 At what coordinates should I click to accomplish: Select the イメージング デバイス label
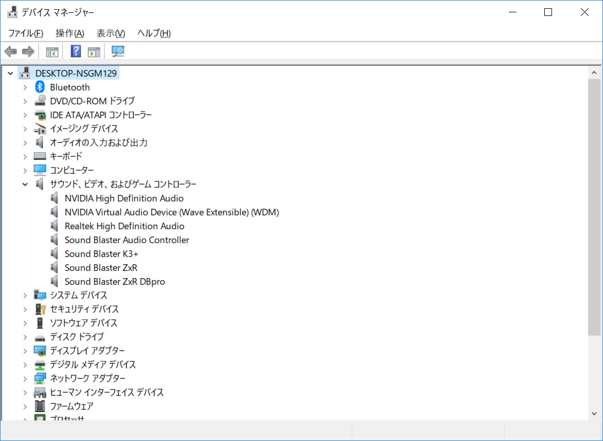tap(84, 128)
